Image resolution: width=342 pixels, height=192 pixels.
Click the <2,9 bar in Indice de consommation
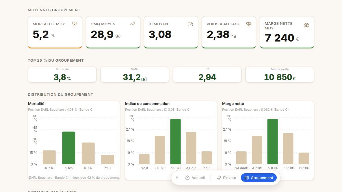(x=144, y=159)
